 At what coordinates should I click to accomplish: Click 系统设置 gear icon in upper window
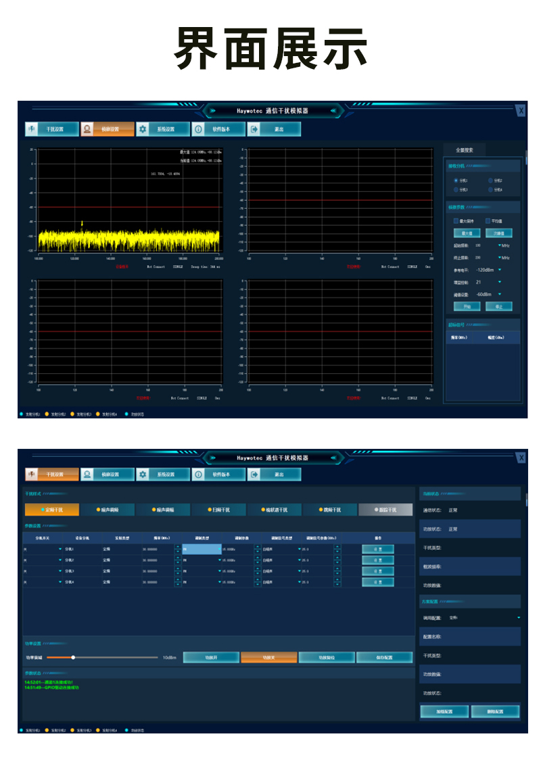click(143, 129)
